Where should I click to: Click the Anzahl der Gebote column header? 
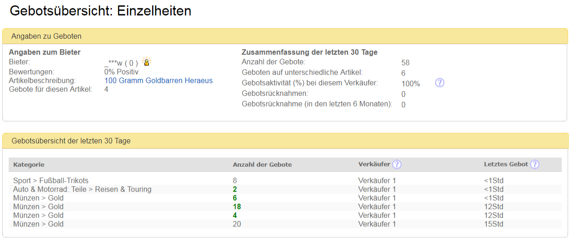point(262,165)
